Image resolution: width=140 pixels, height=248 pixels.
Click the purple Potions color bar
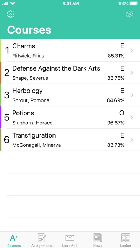pos(1,117)
